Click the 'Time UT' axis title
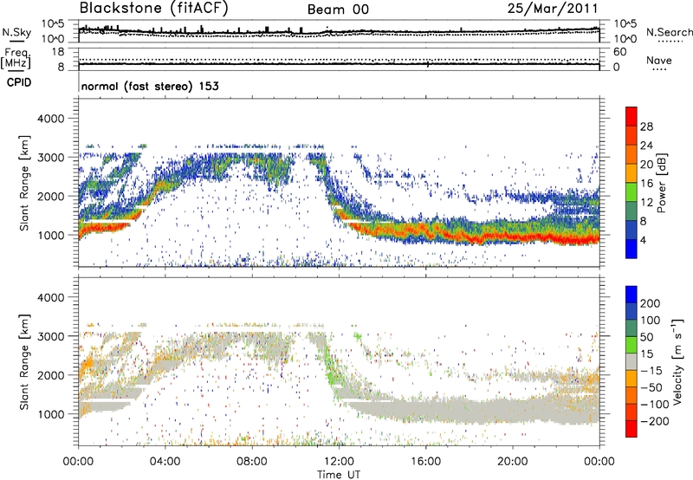 click(339, 475)
